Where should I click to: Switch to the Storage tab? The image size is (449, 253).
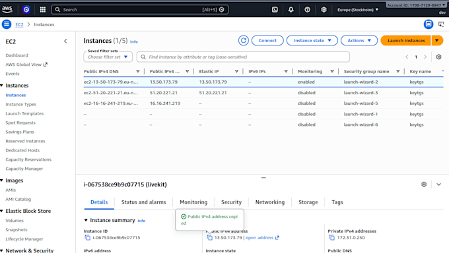click(308, 202)
